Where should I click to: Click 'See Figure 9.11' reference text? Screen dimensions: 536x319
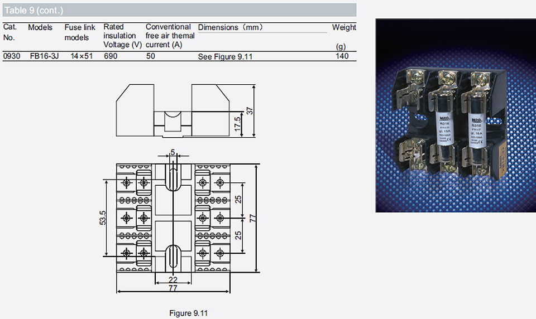click(225, 57)
